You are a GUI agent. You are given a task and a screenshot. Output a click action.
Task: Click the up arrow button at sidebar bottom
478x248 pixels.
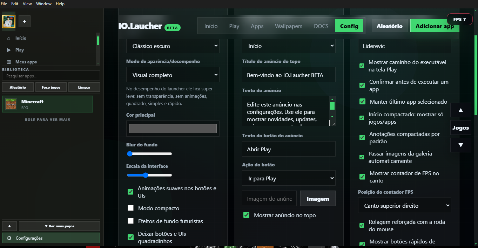tap(9, 226)
